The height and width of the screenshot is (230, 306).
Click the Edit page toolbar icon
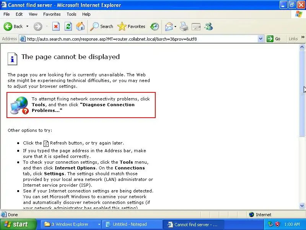coord(196,26)
